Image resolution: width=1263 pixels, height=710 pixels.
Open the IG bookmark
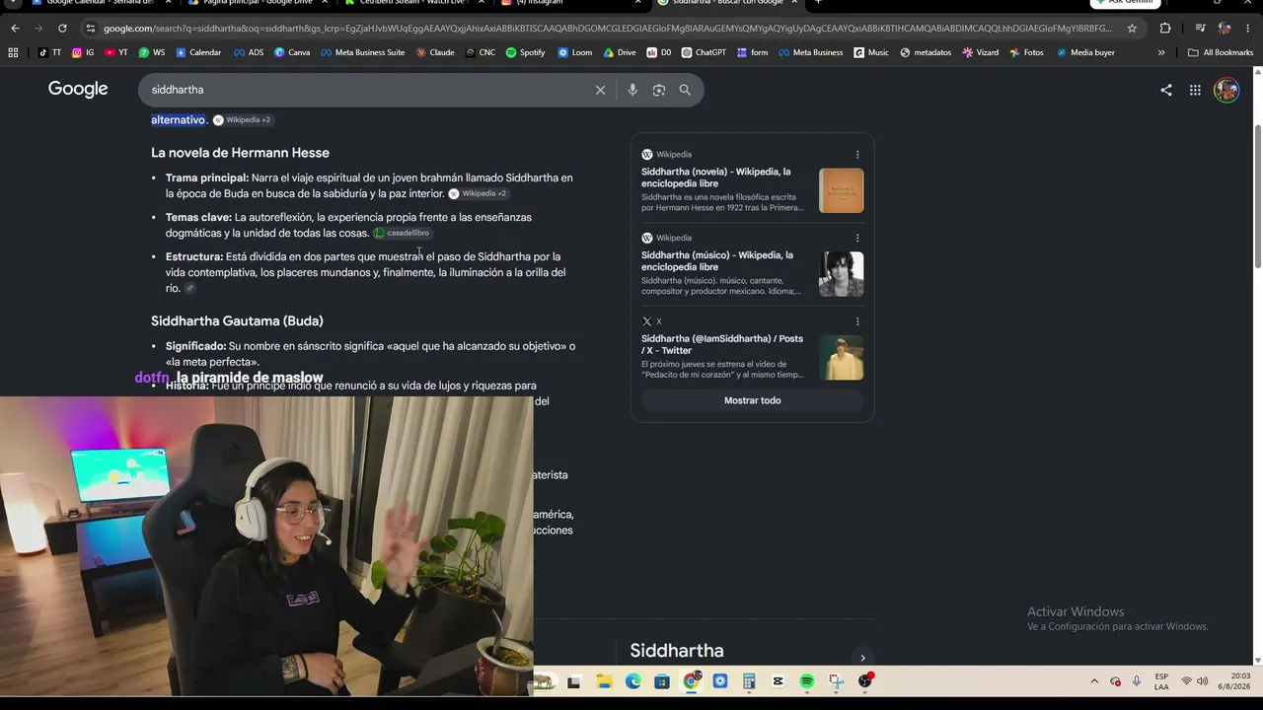(x=83, y=52)
